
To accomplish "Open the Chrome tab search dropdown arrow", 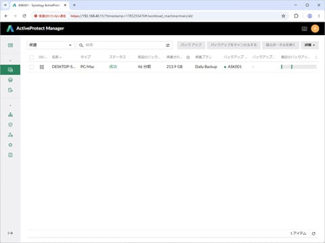I will point(5,5).
